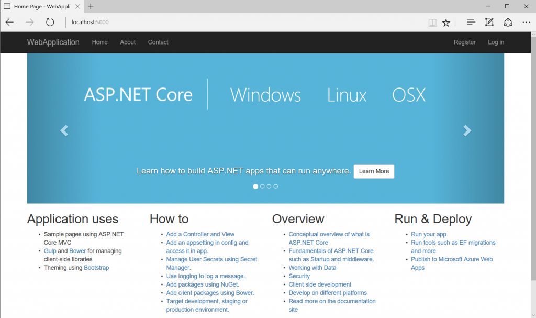Open Add an appsetting in config link

click(x=207, y=247)
